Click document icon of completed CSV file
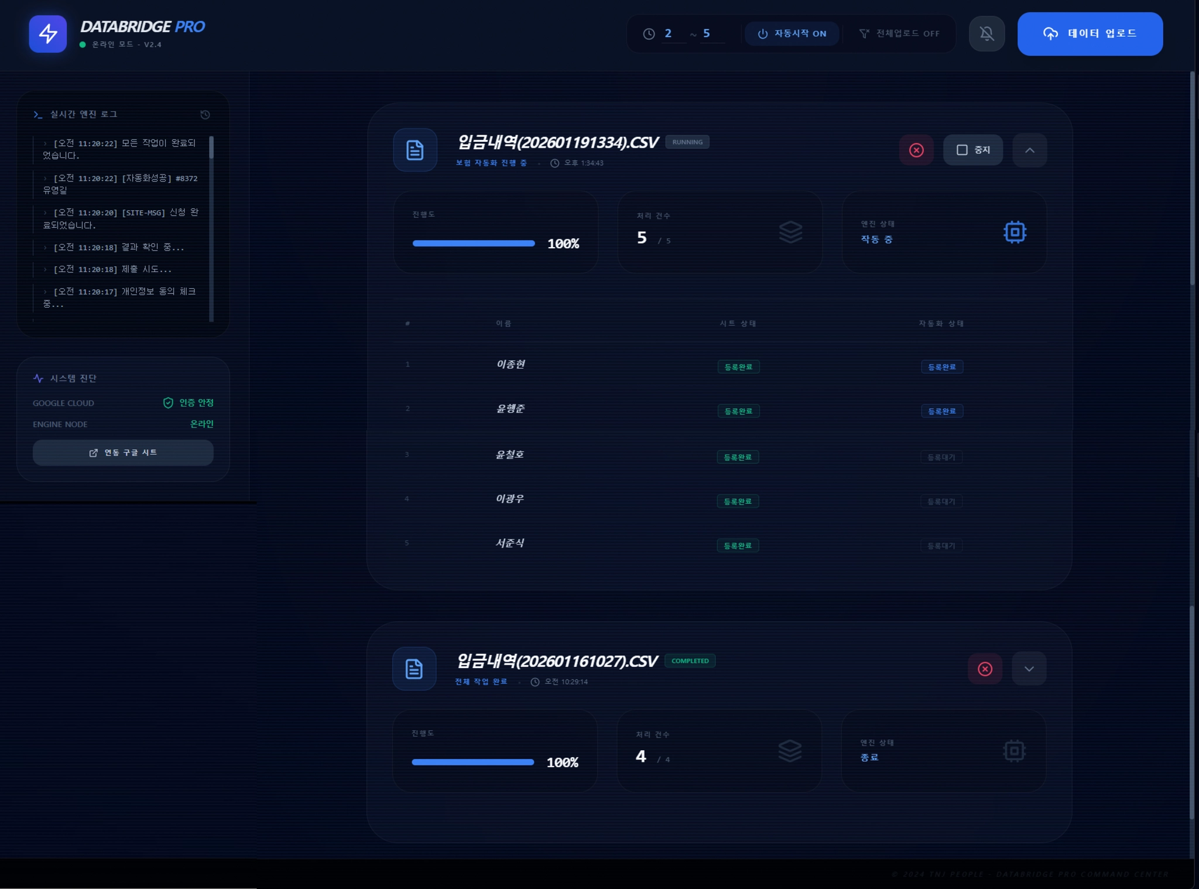This screenshot has height=889, width=1199. 414,669
